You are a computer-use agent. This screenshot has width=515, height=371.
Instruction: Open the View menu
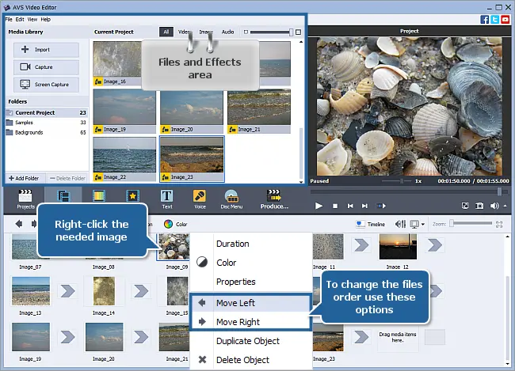(x=32, y=19)
